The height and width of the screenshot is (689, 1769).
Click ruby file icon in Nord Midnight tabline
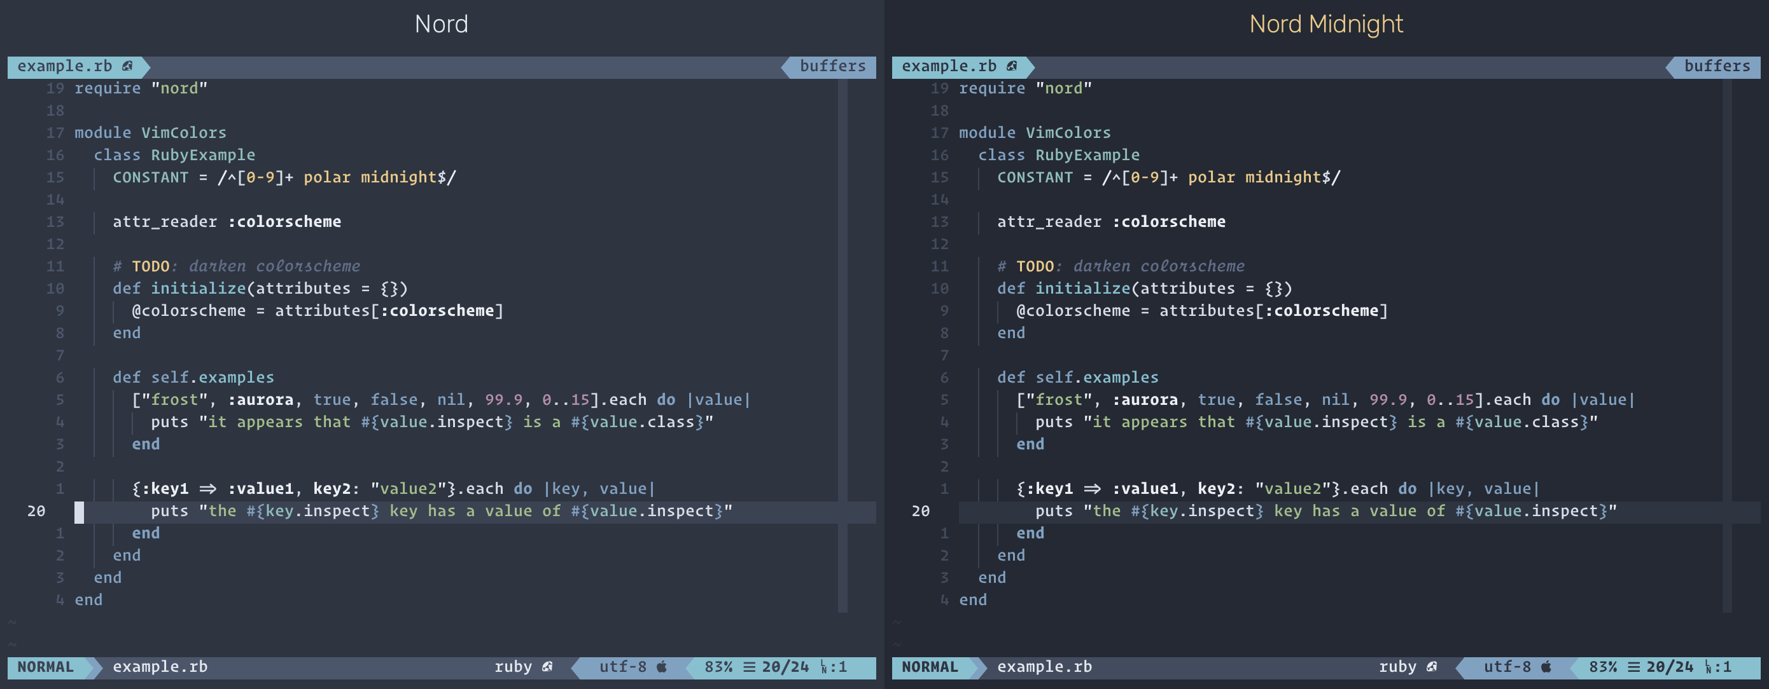1012,67
